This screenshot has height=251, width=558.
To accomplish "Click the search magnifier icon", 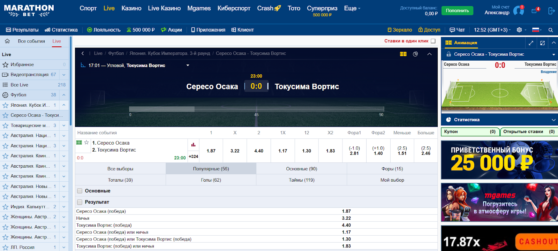I will (x=551, y=30).
